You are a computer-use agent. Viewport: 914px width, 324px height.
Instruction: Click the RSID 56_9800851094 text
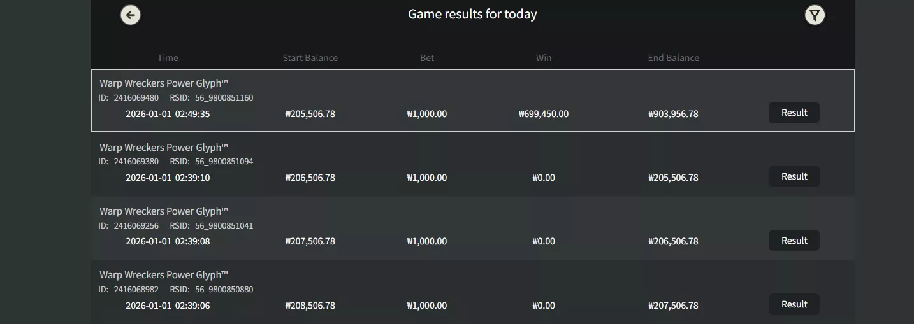[x=212, y=162]
